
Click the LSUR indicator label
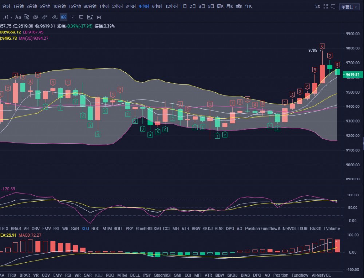pos(302,229)
